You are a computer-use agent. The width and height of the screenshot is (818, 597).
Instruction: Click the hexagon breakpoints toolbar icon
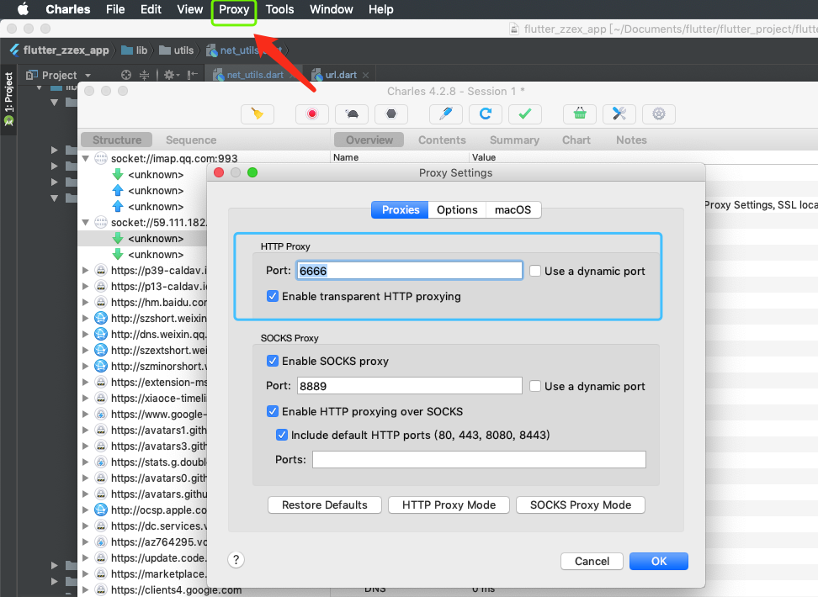tap(391, 114)
